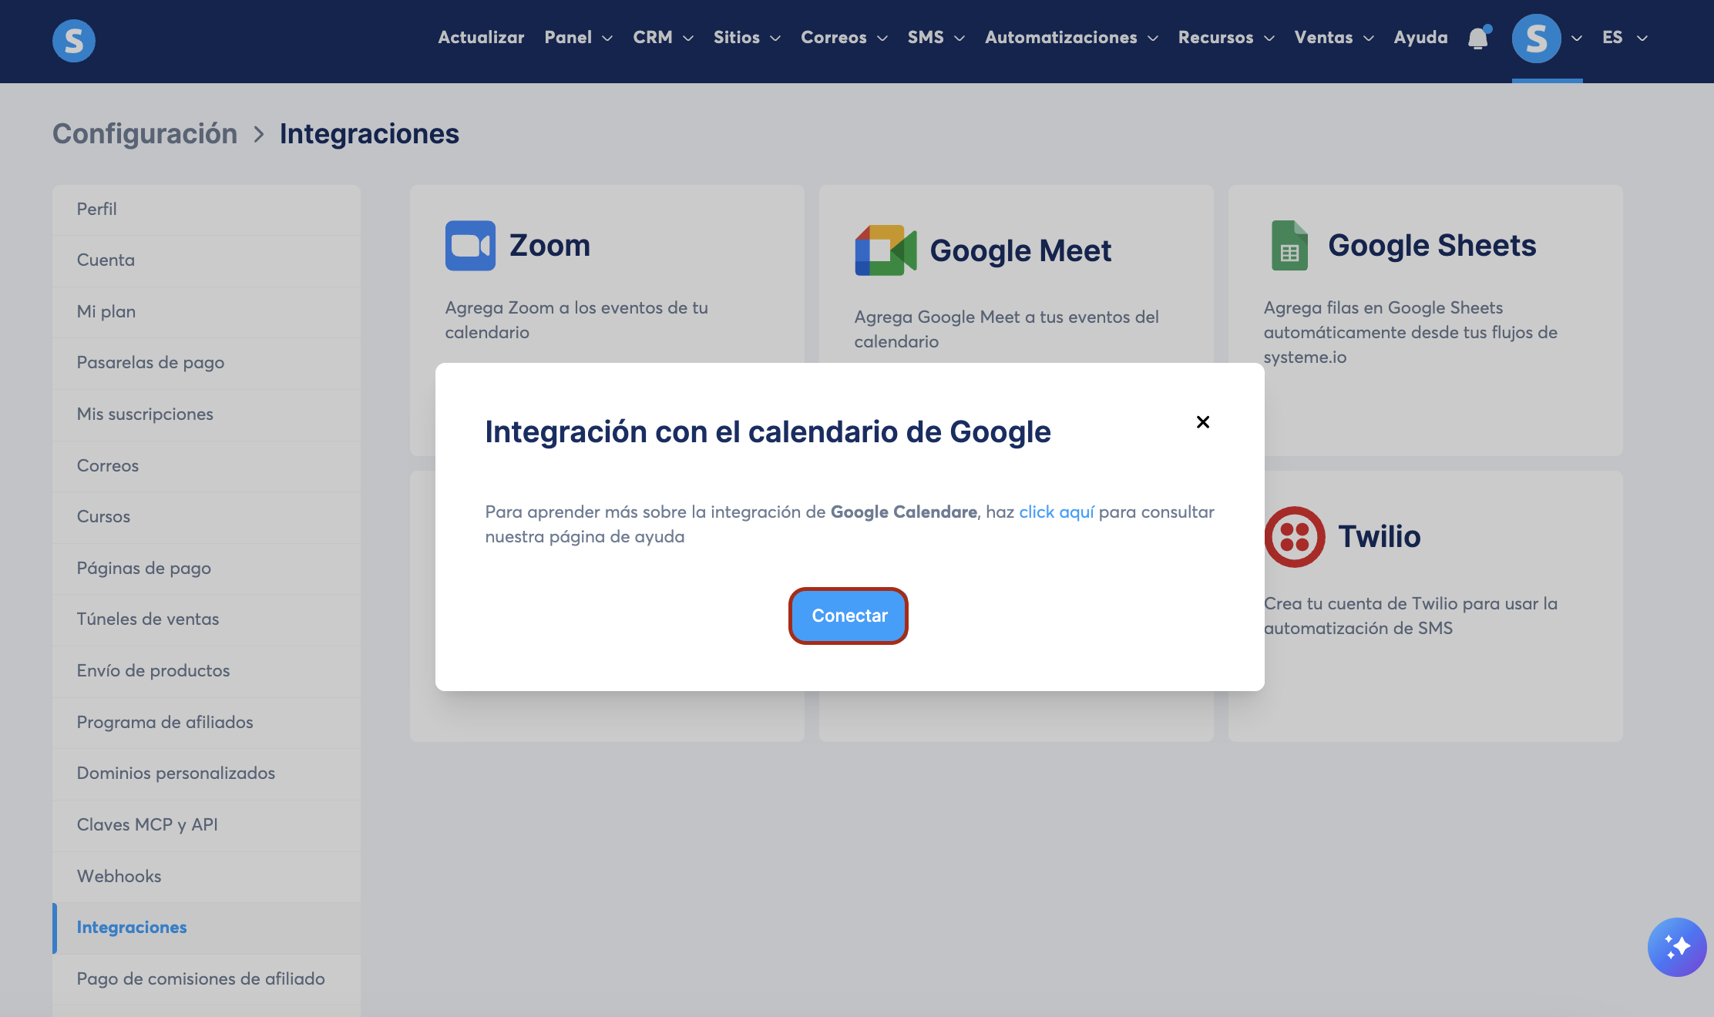This screenshot has width=1714, height=1017.
Task: Follow the 'click aquí' help link
Action: 1057,512
